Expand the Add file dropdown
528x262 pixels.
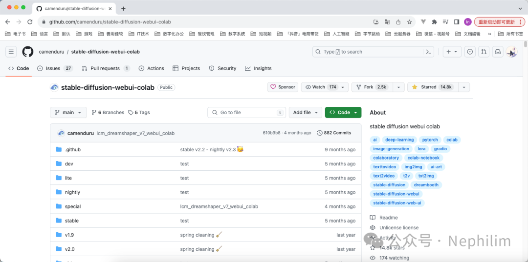pos(306,113)
